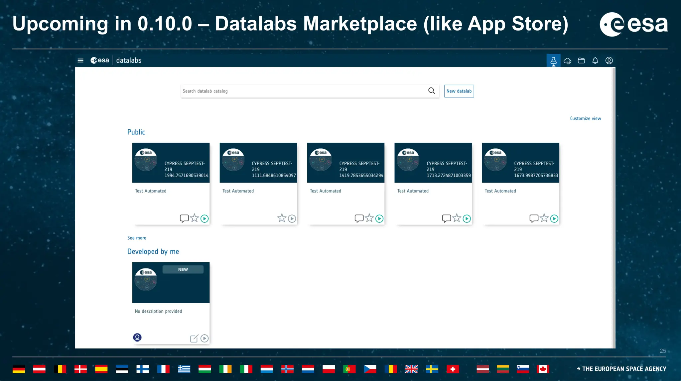
Task: Focus the Search datalab catalog field
Action: click(310, 91)
